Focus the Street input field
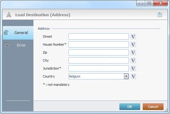170x114 pixels. tap(99, 36)
